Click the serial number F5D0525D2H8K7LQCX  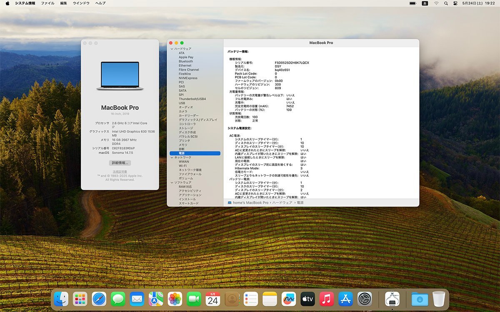[292, 62]
